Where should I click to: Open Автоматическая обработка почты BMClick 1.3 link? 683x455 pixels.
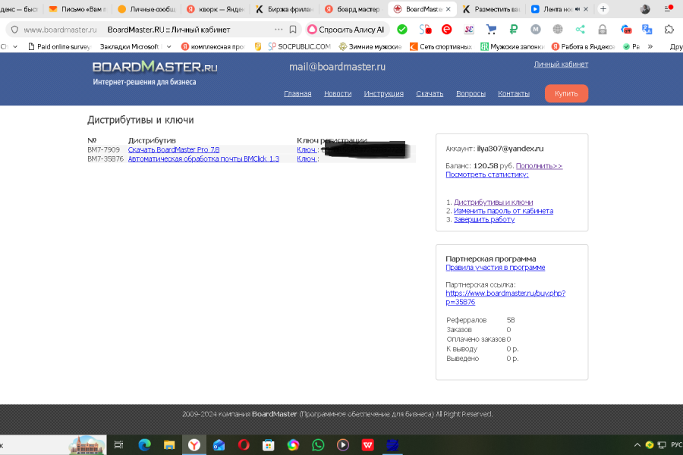pos(203,159)
